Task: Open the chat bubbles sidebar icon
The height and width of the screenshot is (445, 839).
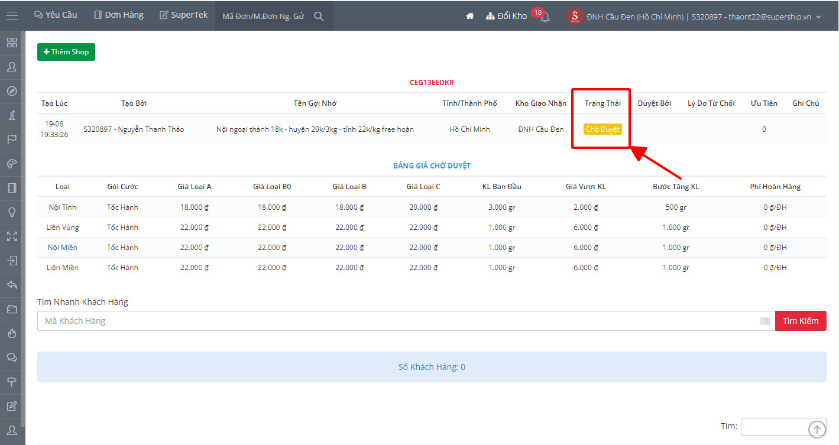Action: point(12,358)
